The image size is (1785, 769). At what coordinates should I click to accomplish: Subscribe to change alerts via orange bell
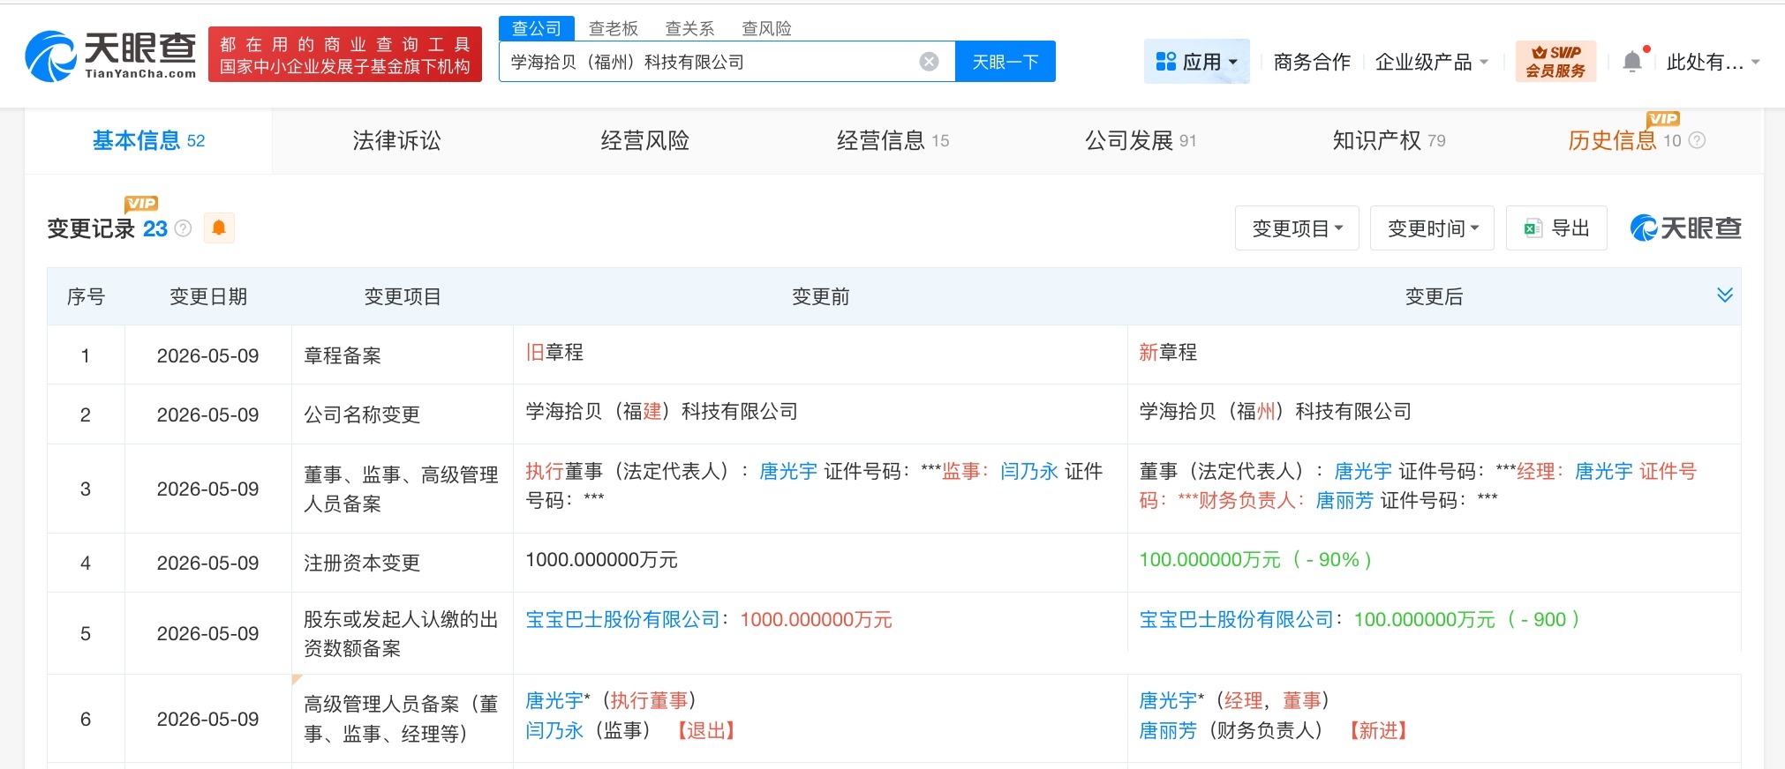[219, 228]
